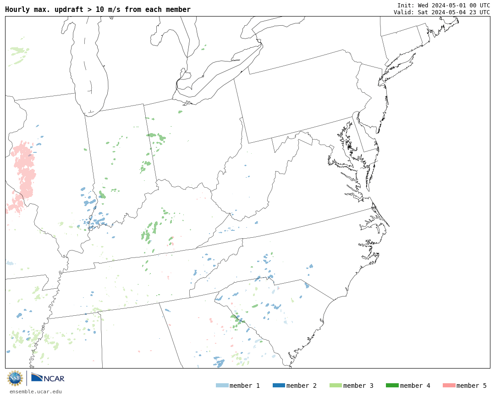Select the member 1 light blue swatch

pos(222,386)
